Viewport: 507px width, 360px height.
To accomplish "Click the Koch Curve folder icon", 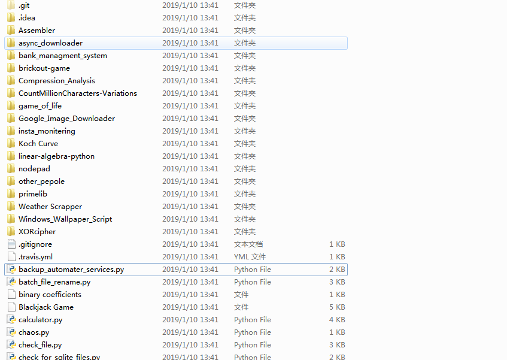I will [x=11, y=144].
